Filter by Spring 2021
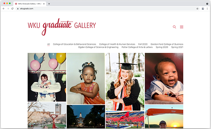This screenshot has width=211, height=129. coord(177,47)
